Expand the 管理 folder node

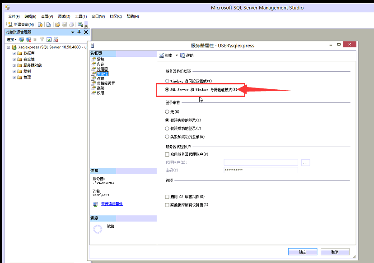pyautogui.click(x=14, y=78)
